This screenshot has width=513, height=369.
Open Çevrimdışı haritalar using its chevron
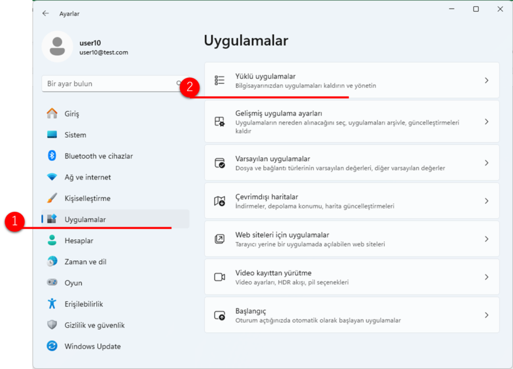(487, 200)
